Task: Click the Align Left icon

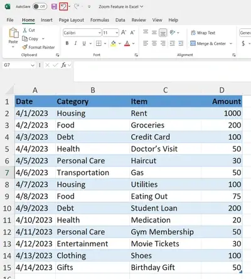Action: tap(146, 43)
